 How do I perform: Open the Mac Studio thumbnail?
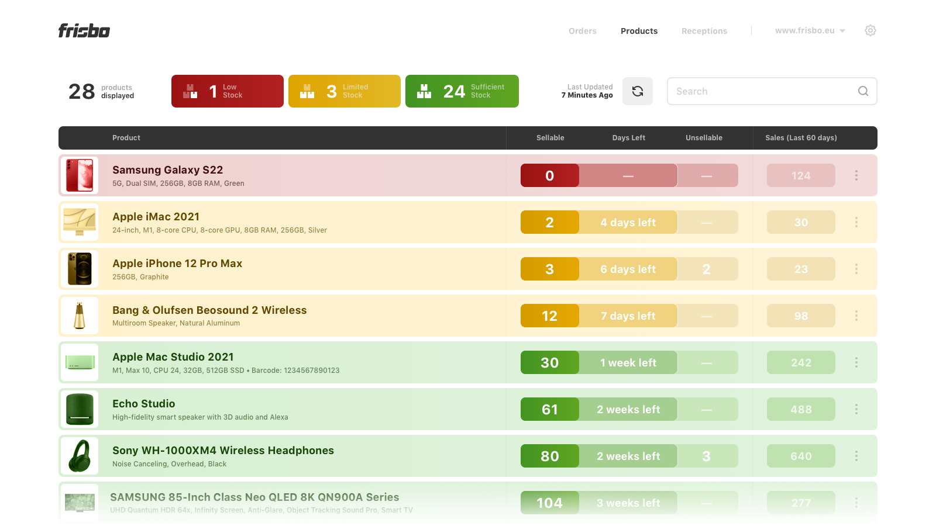pos(80,362)
